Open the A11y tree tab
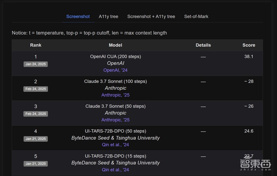The width and height of the screenshot is (277, 176). [108, 17]
